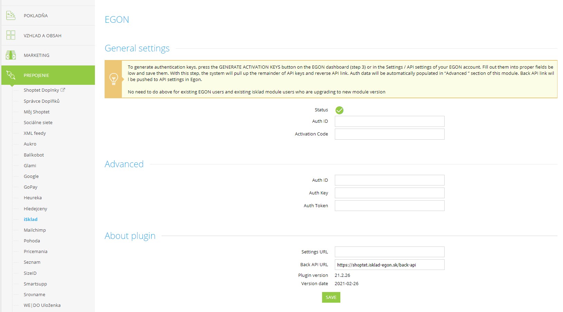Select Glami in the sidebar
This screenshot has height=312, width=563.
(30, 165)
